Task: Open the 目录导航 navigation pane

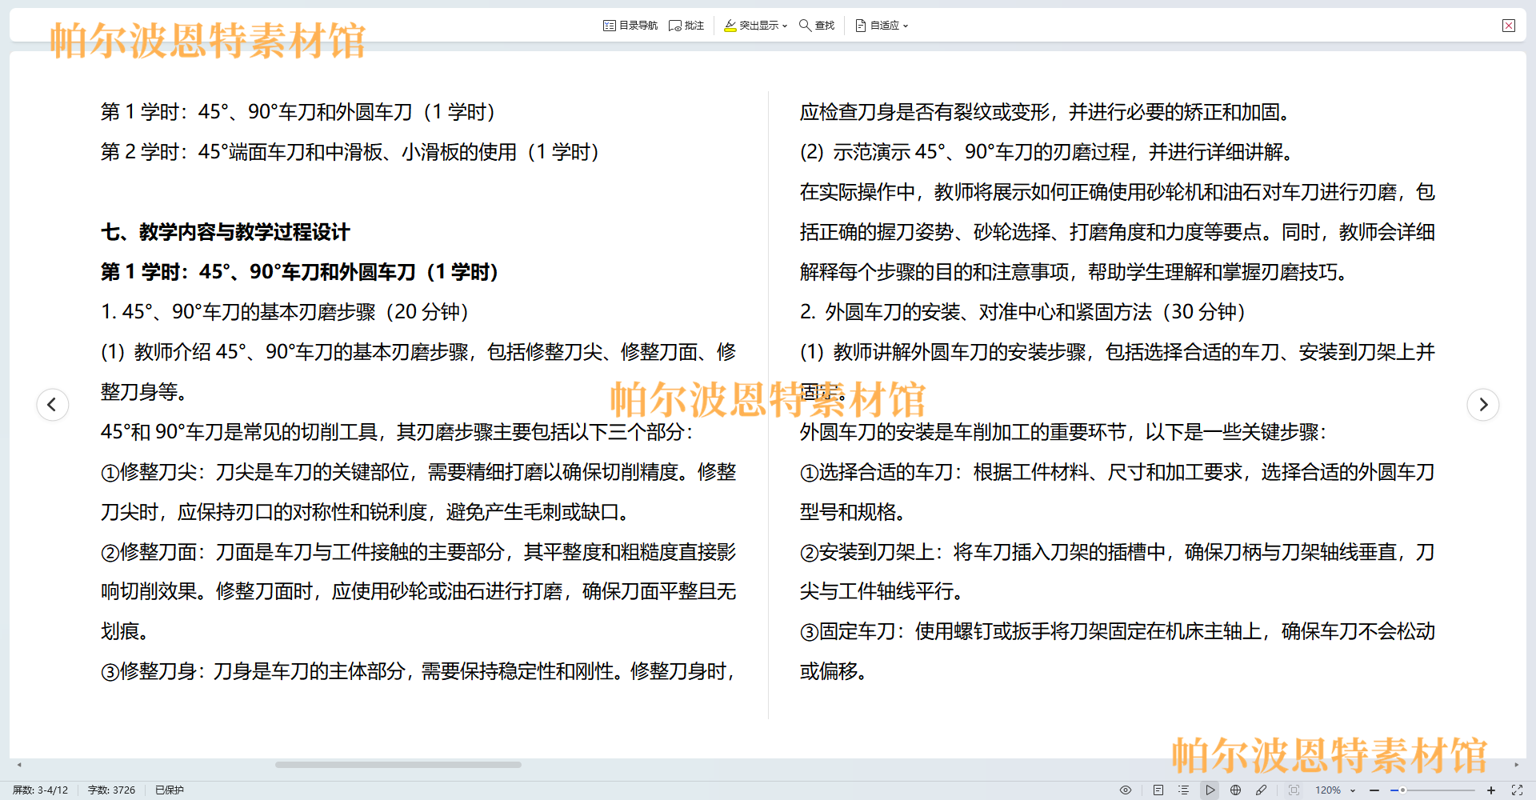Action: pyautogui.click(x=630, y=26)
